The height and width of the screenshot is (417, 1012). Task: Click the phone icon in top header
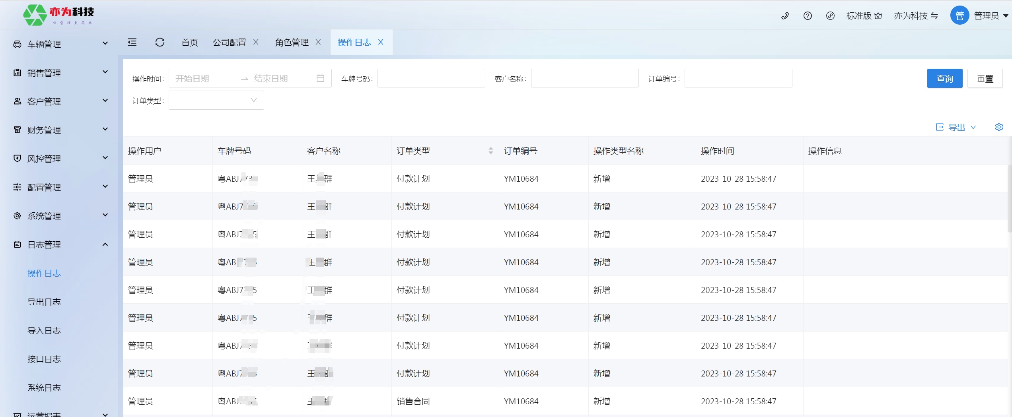tap(785, 16)
